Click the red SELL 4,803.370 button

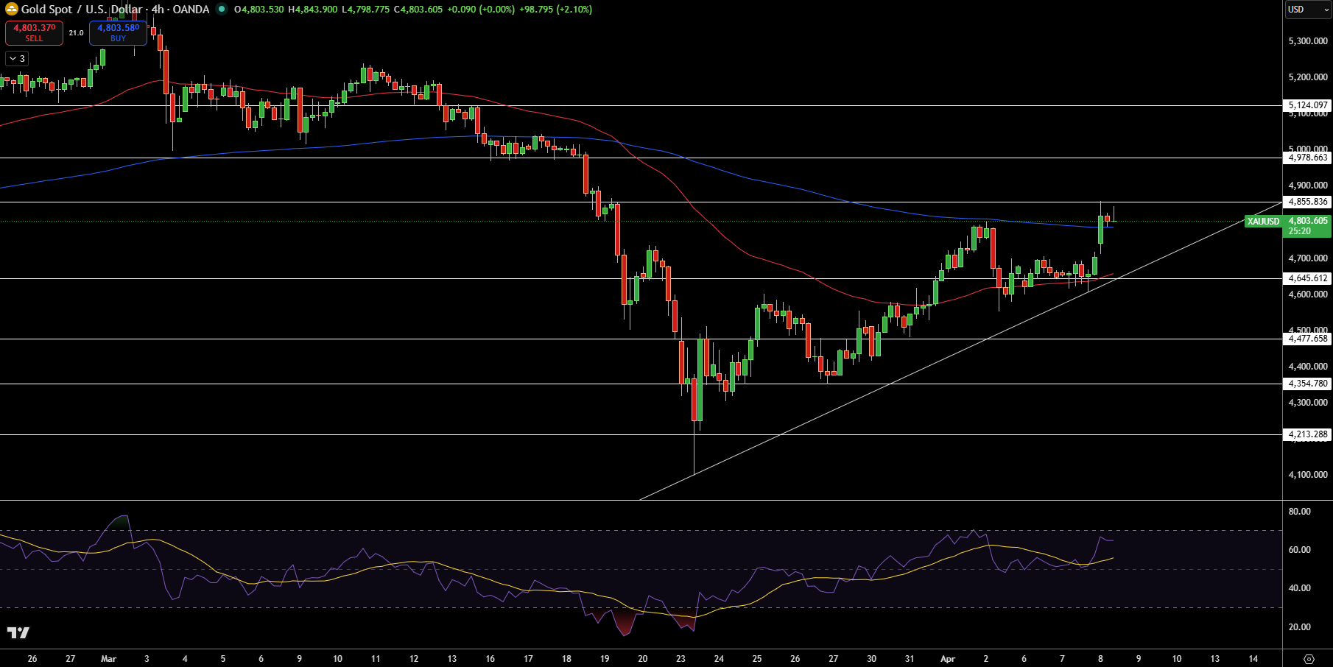(34, 32)
